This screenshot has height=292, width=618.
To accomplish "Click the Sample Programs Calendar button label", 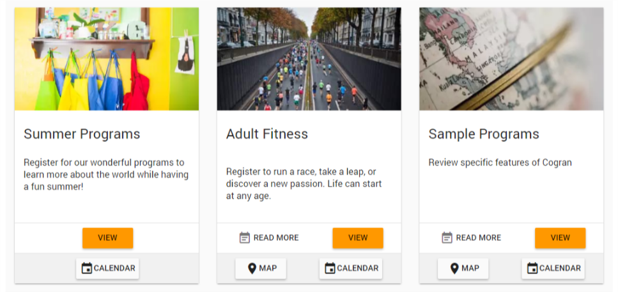I will click(x=560, y=268).
